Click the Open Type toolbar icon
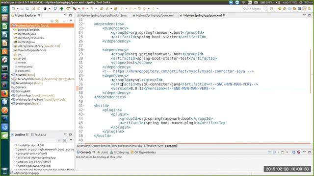Screen dimensions: 314x176 point(102,9)
